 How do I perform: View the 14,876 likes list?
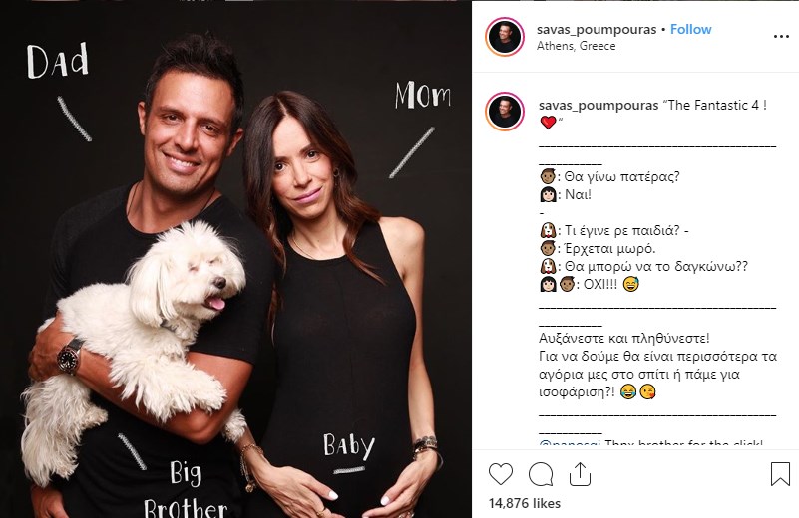click(525, 503)
